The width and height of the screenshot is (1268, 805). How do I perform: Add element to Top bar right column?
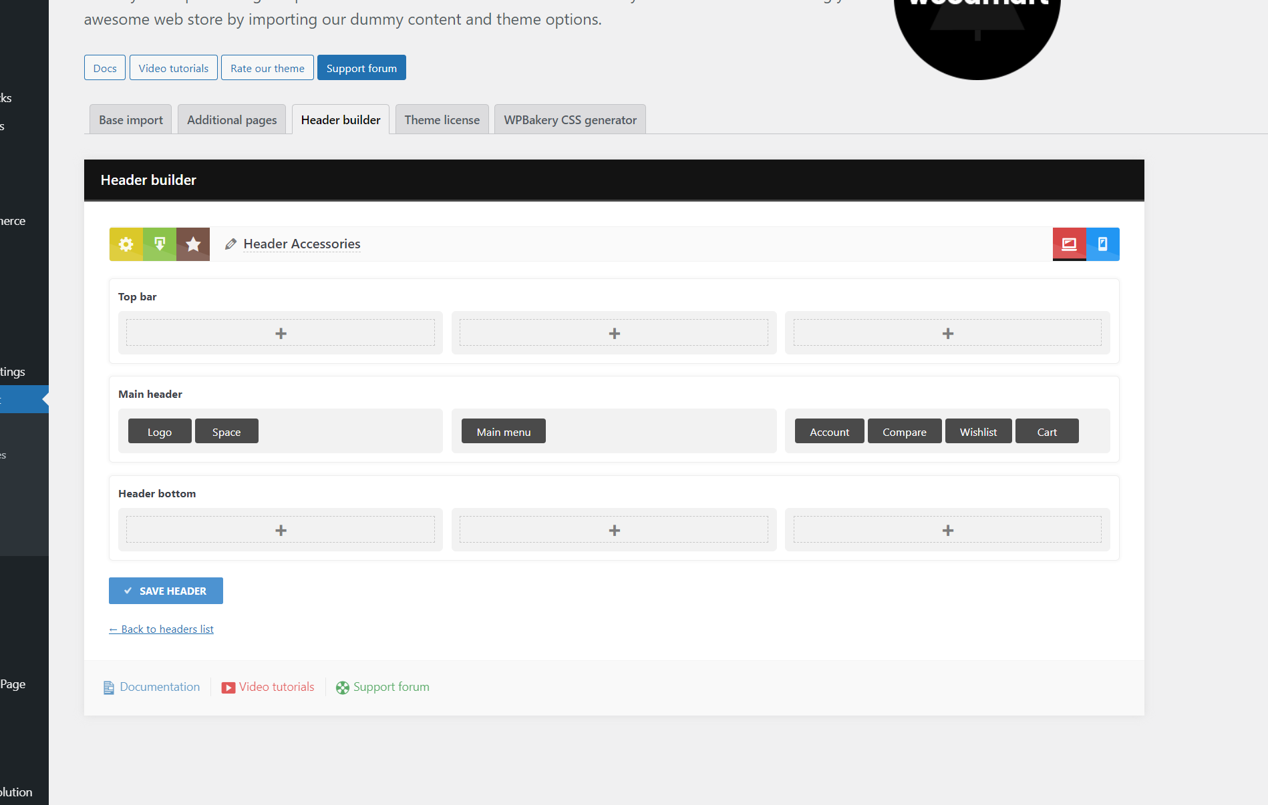click(947, 333)
